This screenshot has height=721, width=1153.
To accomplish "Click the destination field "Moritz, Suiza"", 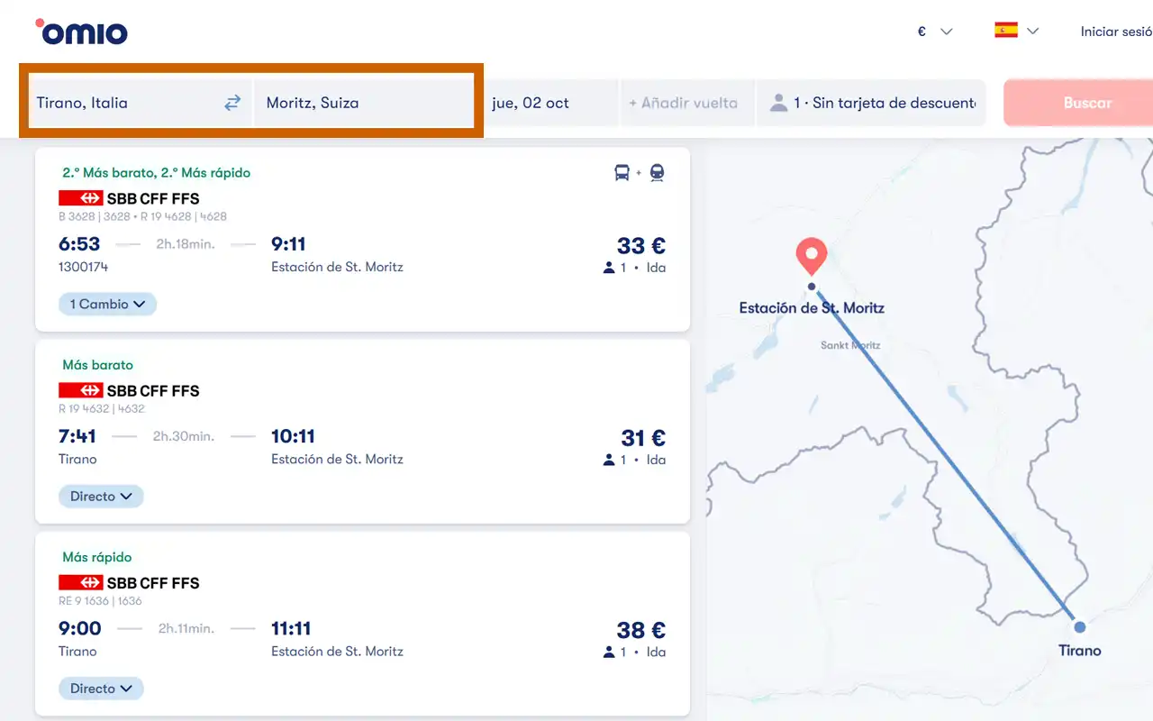I will coord(360,103).
